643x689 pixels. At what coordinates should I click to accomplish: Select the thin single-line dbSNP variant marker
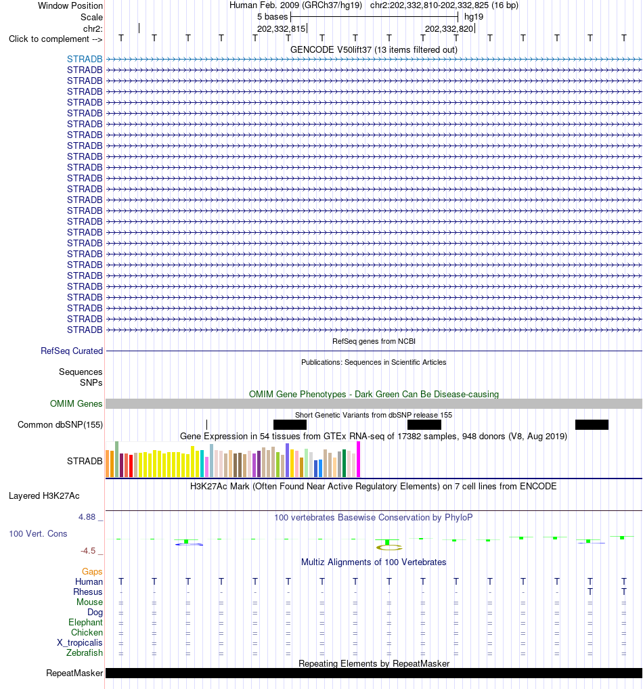tap(206, 424)
